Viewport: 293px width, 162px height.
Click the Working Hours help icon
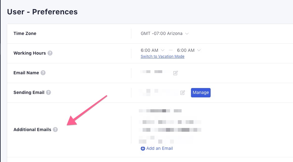click(50, 53)
